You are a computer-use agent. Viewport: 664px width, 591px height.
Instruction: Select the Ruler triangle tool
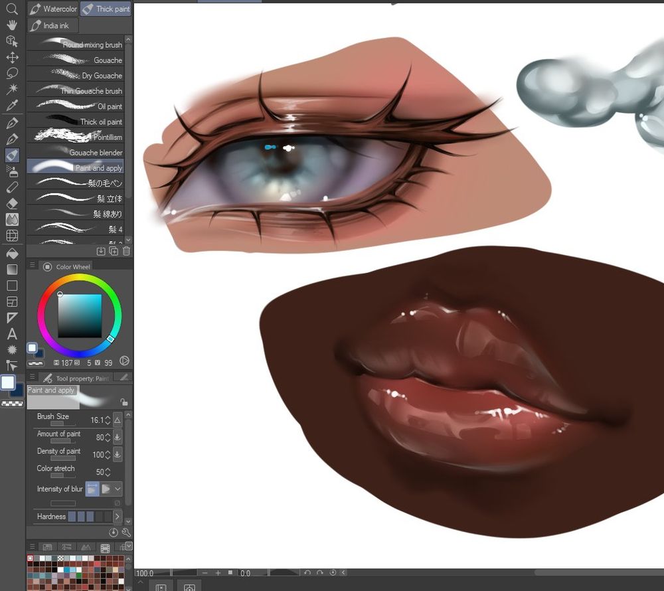(12, 317)
